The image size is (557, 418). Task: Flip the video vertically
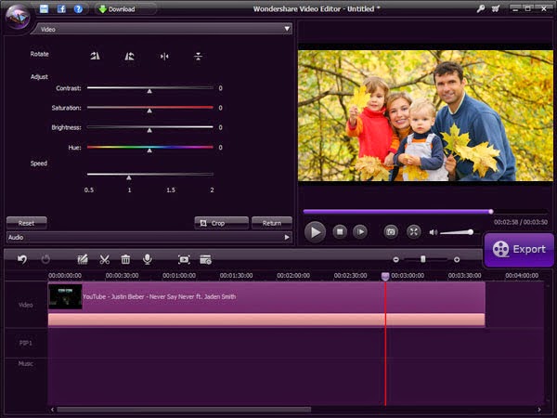click(x=199, y=56)
